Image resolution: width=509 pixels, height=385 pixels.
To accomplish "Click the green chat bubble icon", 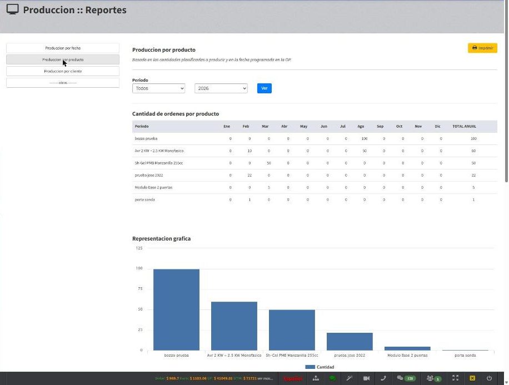I will [332, 378].
